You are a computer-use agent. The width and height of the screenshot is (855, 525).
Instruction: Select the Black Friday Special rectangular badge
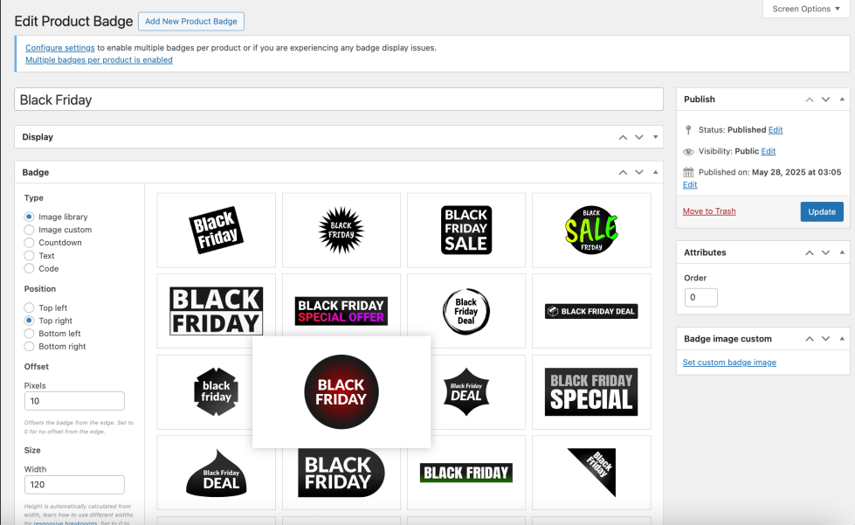pyautogui.click(x=591, y=392)
